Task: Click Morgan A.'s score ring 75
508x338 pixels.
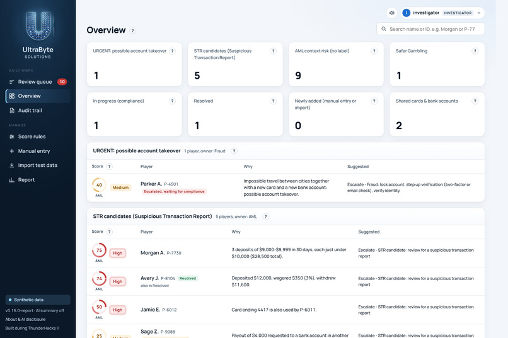Action: point(99,251)
